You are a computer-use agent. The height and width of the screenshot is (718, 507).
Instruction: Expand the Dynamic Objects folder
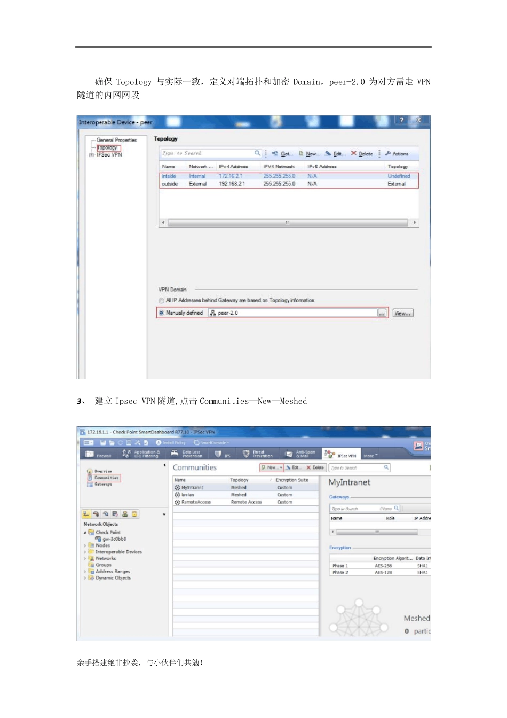[85, 578]
